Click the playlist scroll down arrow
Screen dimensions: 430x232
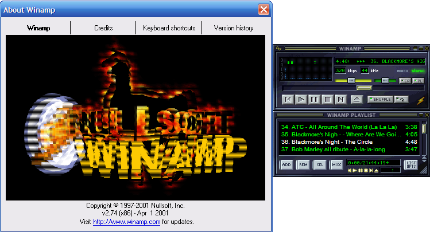[x=424, y=161]
